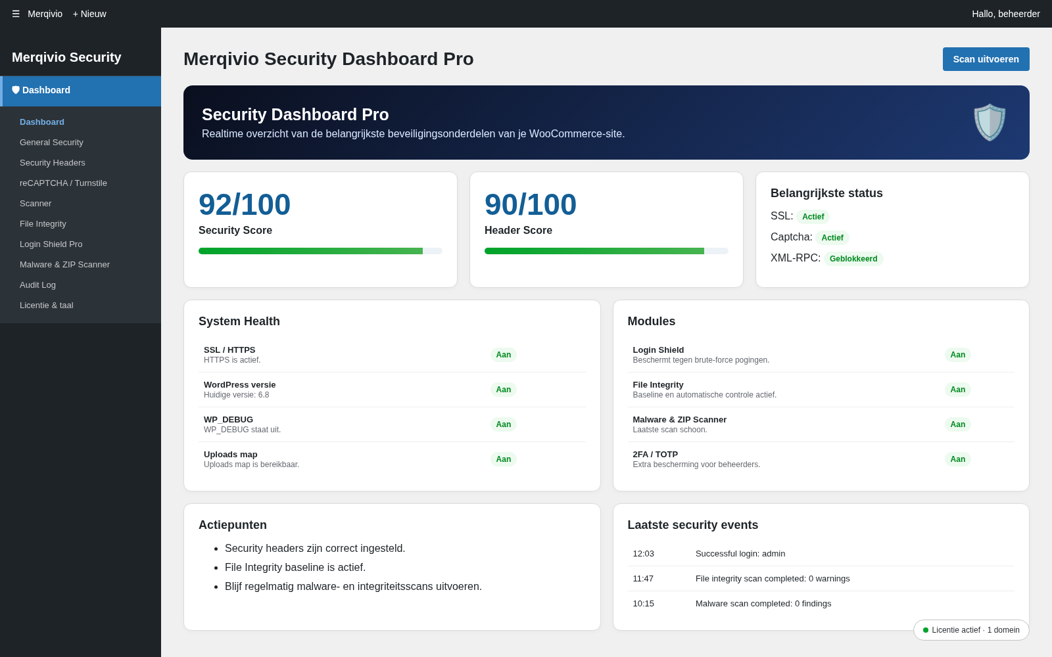
Task: Click the Licentie actief 1 domein badge
Action: click(x=971, y=630)
